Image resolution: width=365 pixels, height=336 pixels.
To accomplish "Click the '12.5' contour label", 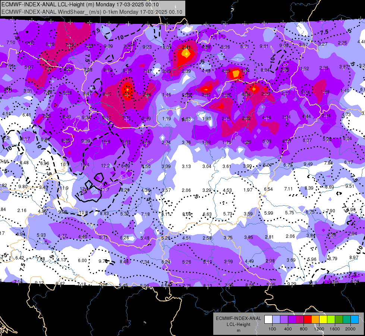I will [x=82, y=193].
